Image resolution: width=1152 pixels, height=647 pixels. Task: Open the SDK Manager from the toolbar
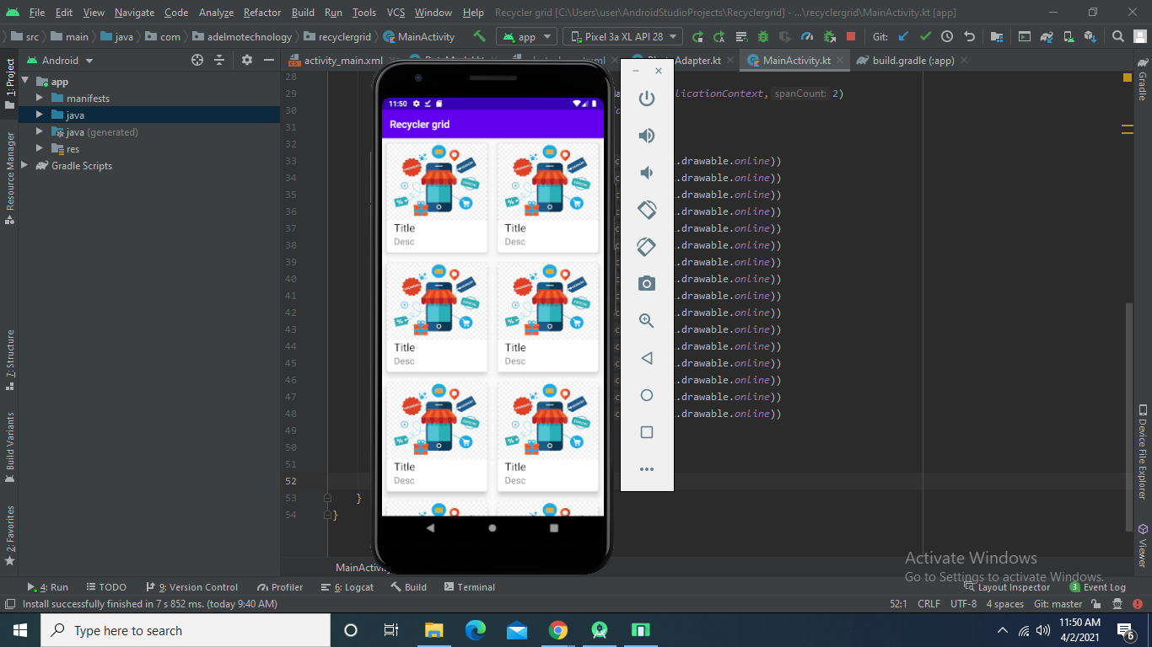(x=1091, y=36)
